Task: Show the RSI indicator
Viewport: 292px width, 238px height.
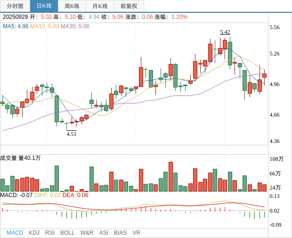Action: [50, 233]
